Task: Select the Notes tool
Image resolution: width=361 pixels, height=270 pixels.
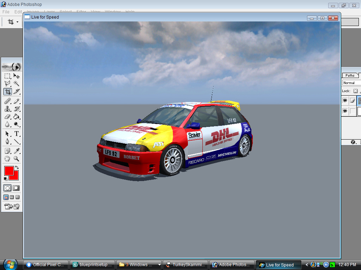Action: click(x=7, y=151)
